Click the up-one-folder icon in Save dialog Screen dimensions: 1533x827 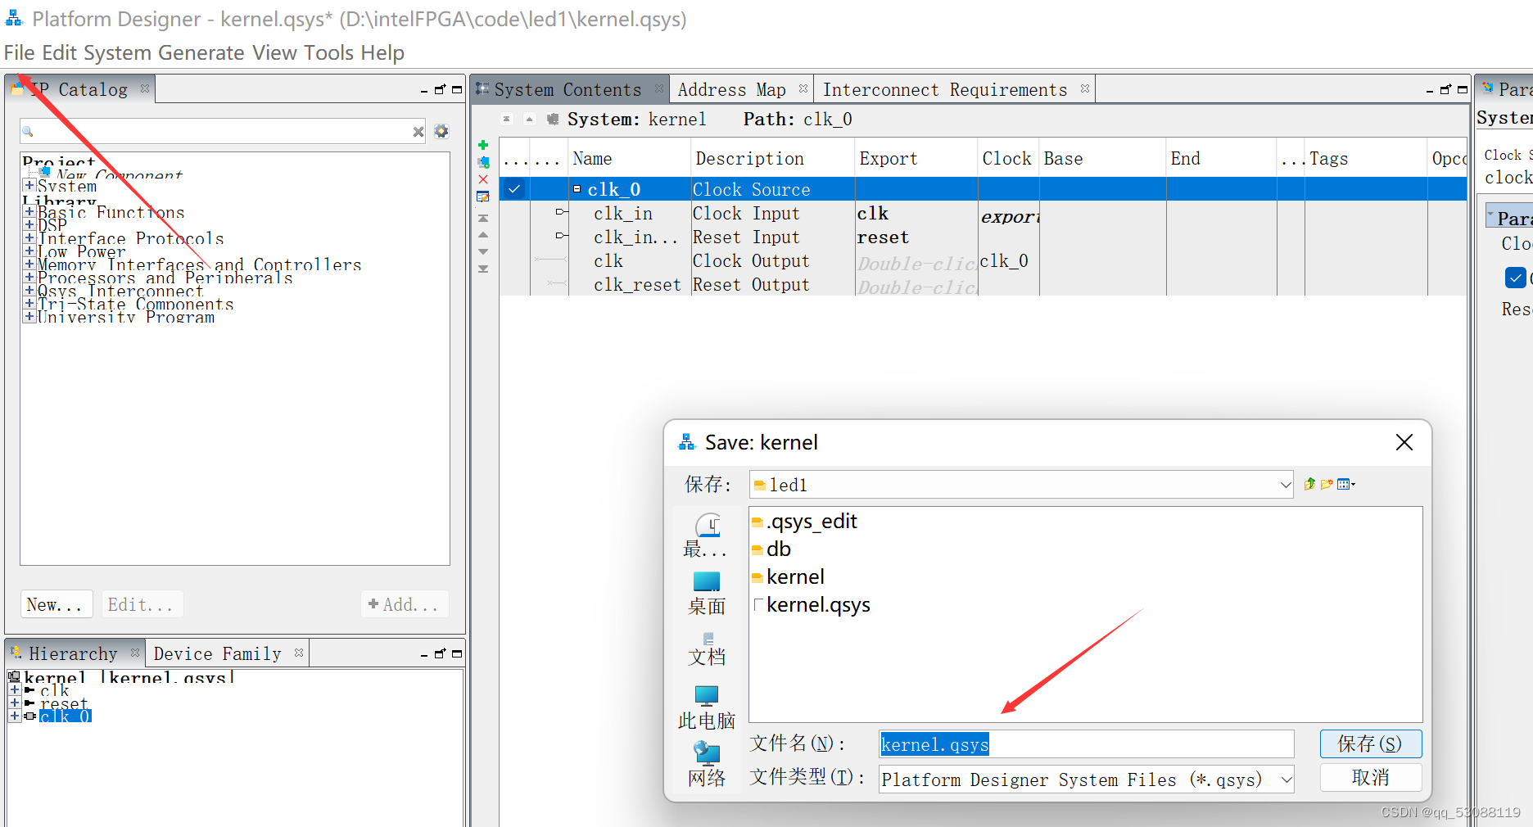[x=1309, y=484]
